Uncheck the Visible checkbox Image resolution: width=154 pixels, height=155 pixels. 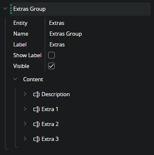(51, 66)
